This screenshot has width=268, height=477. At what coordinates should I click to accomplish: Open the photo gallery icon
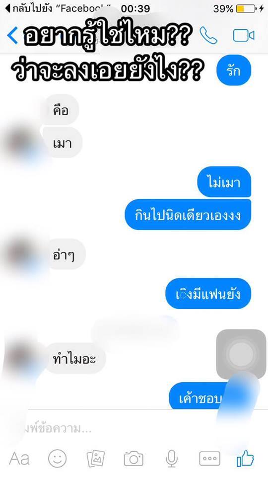[x=96, y=459]
